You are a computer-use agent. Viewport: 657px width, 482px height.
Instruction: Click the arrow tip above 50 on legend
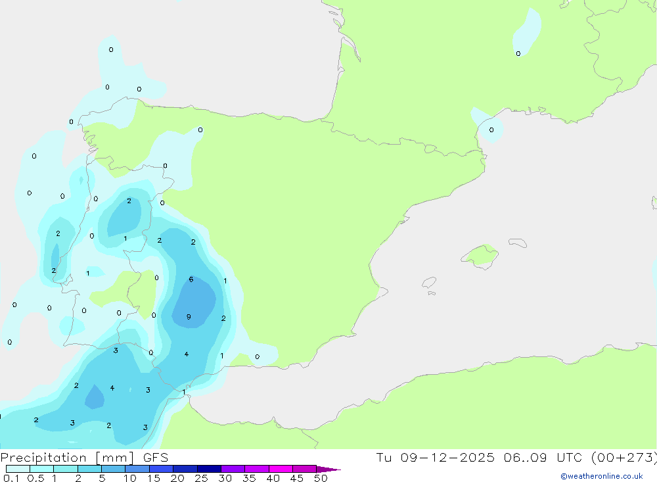point(328,470)
